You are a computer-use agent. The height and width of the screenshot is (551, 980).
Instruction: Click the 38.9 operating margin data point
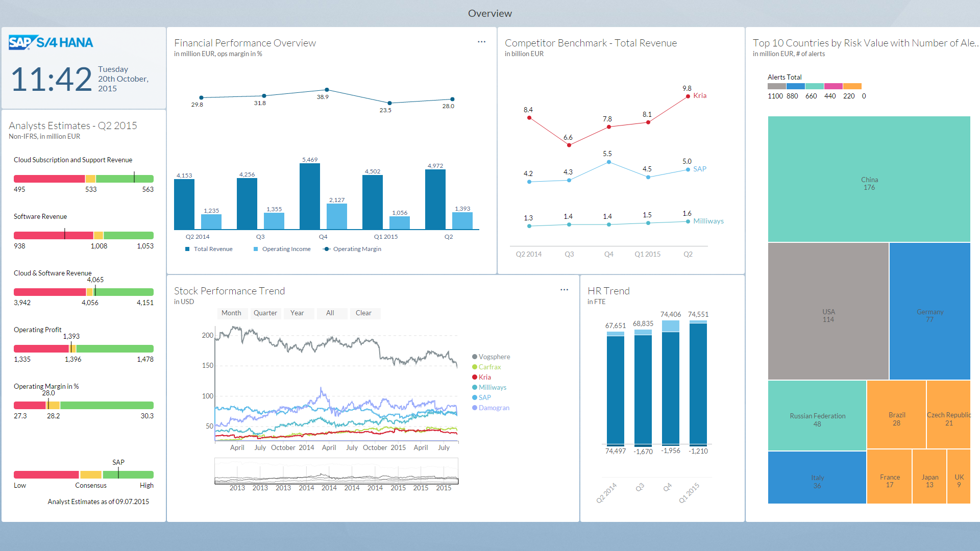327,90
